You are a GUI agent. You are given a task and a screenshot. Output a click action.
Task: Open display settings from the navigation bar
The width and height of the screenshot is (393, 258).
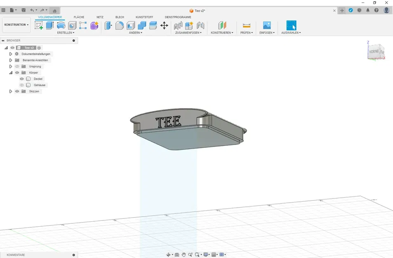(206, 254)
